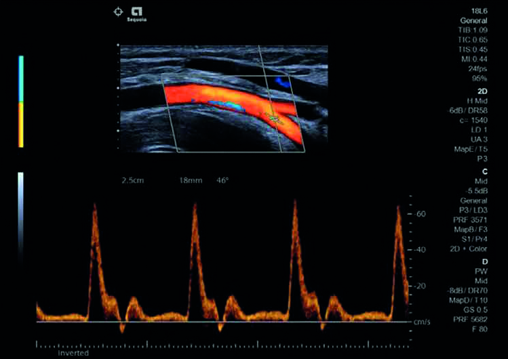Select the cyan portion of color velocity bar
The image size is (508, 359).
click(x=22, y=79)
